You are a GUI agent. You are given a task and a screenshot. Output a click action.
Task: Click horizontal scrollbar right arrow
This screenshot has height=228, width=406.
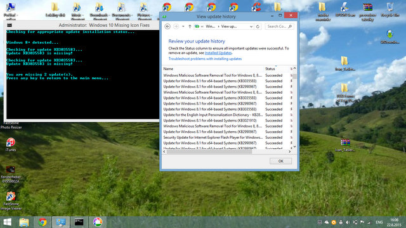290,152
